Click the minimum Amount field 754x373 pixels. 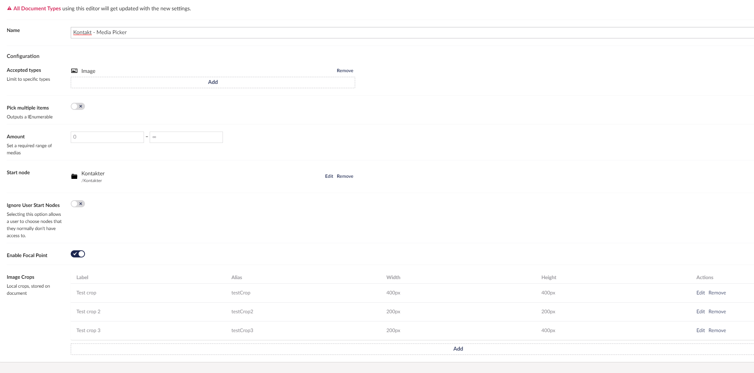tap(107, 137)
